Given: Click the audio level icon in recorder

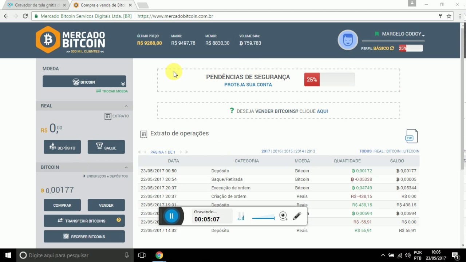Looking at the screenshot, I should [241, 217].
